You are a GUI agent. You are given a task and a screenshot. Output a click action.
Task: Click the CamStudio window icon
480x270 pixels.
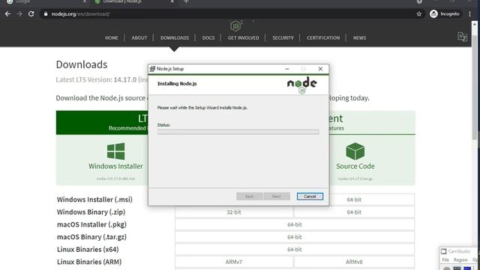coord(443,251)
